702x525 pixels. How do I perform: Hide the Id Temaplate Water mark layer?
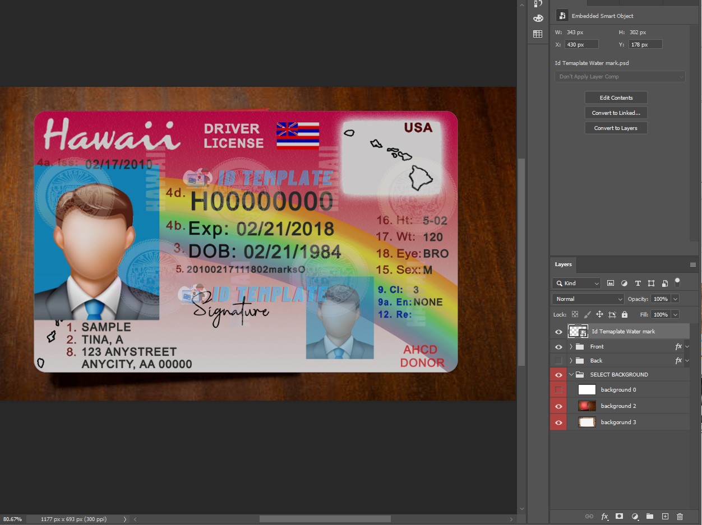tap(558, 332)
